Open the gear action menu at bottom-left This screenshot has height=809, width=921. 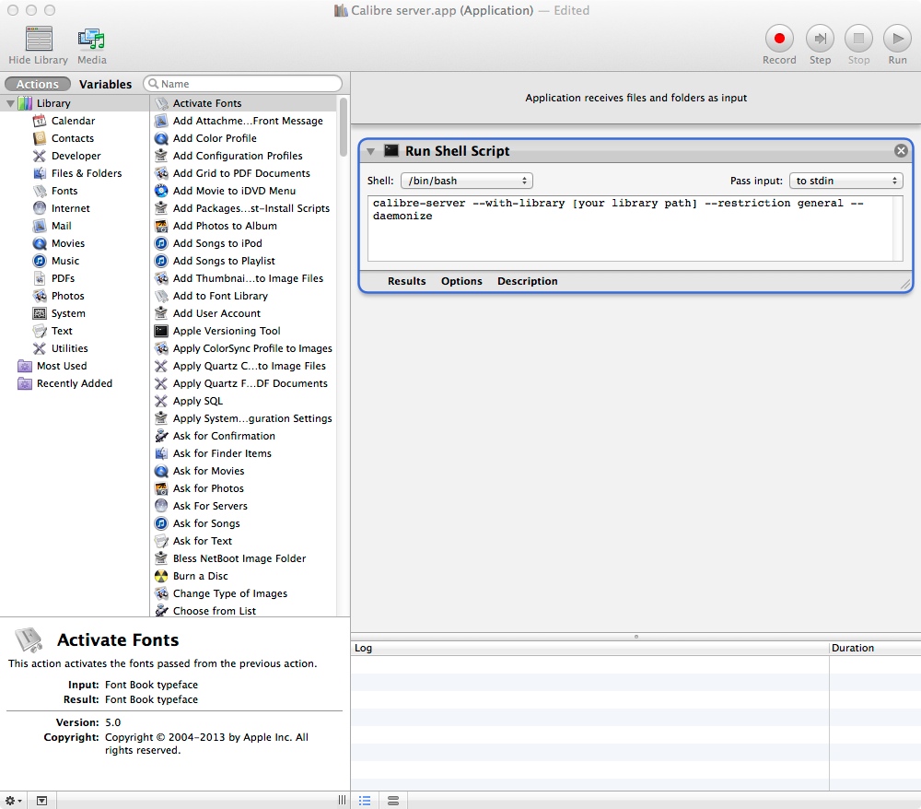pyautogui.click(x=13, y=801)
